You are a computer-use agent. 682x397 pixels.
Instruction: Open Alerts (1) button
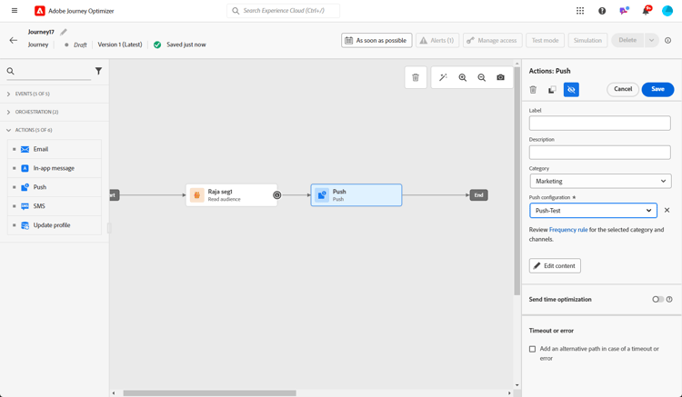tap(437, 40)
